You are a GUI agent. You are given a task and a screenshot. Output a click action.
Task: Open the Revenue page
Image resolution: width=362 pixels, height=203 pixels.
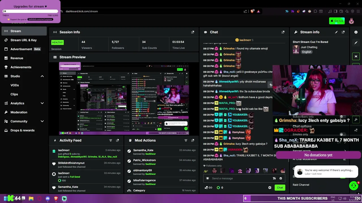coord(24,58)
